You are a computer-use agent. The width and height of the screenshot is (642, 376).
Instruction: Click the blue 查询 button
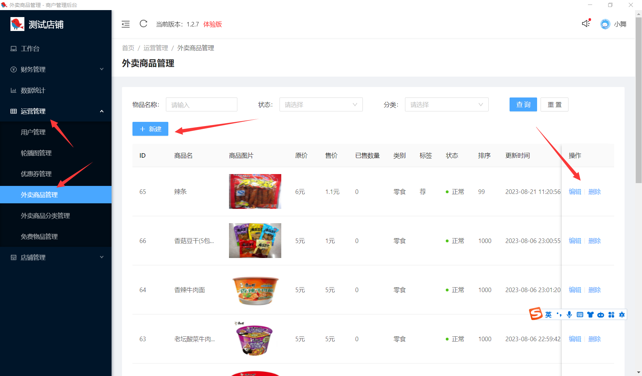click(523, 104)
